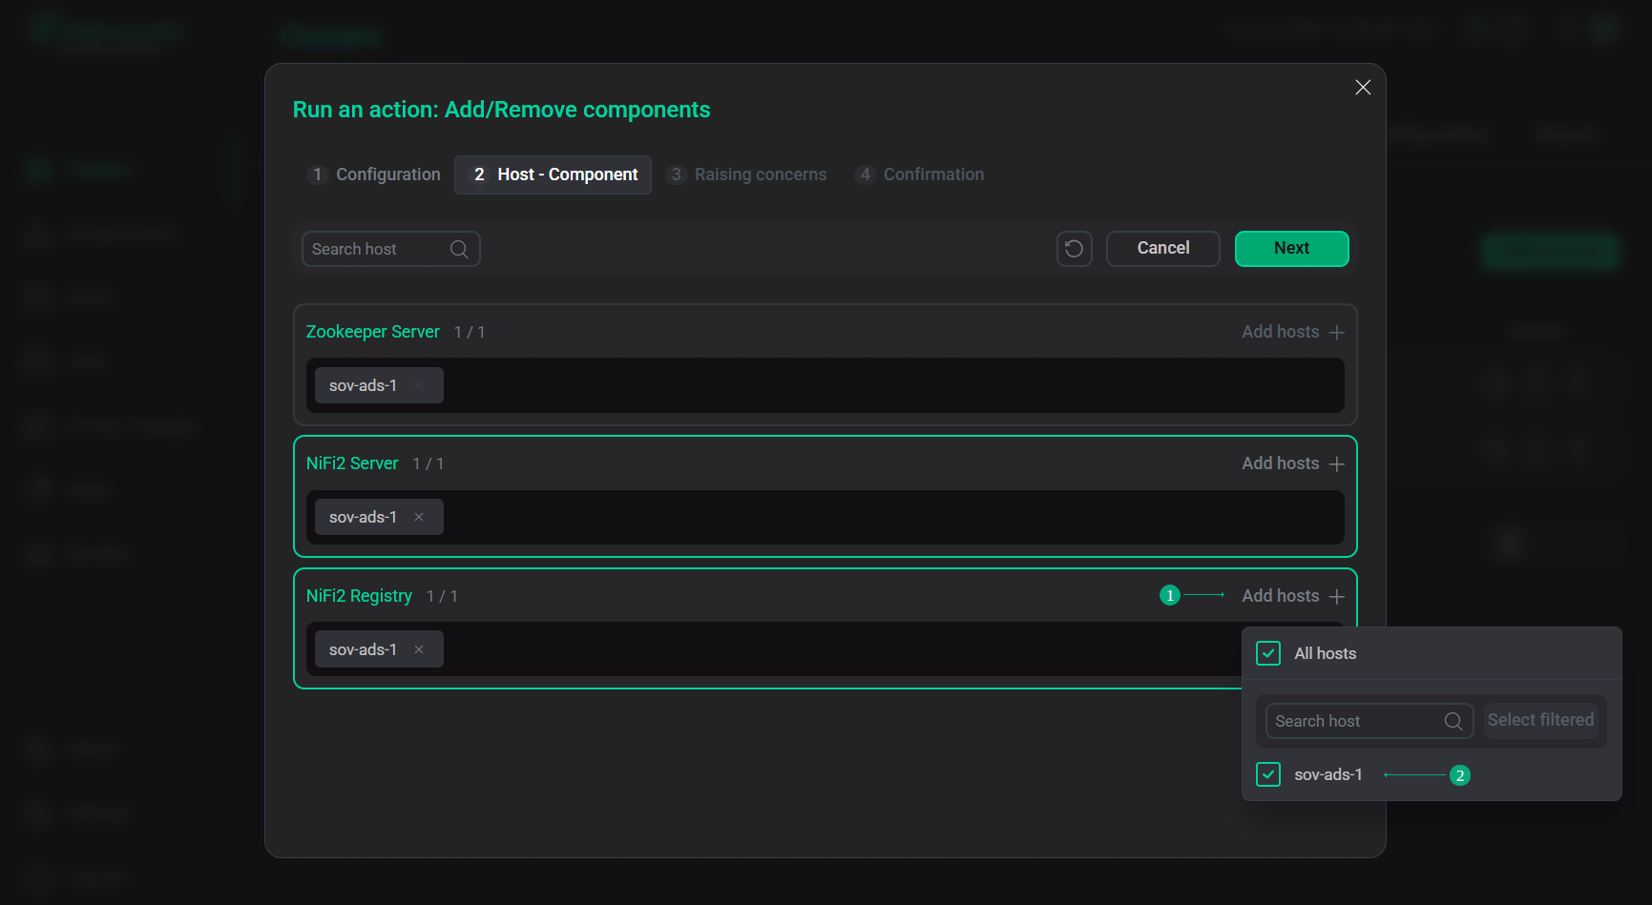Click the magnifier icon in the Search host bar

click(x=459, y=248)
